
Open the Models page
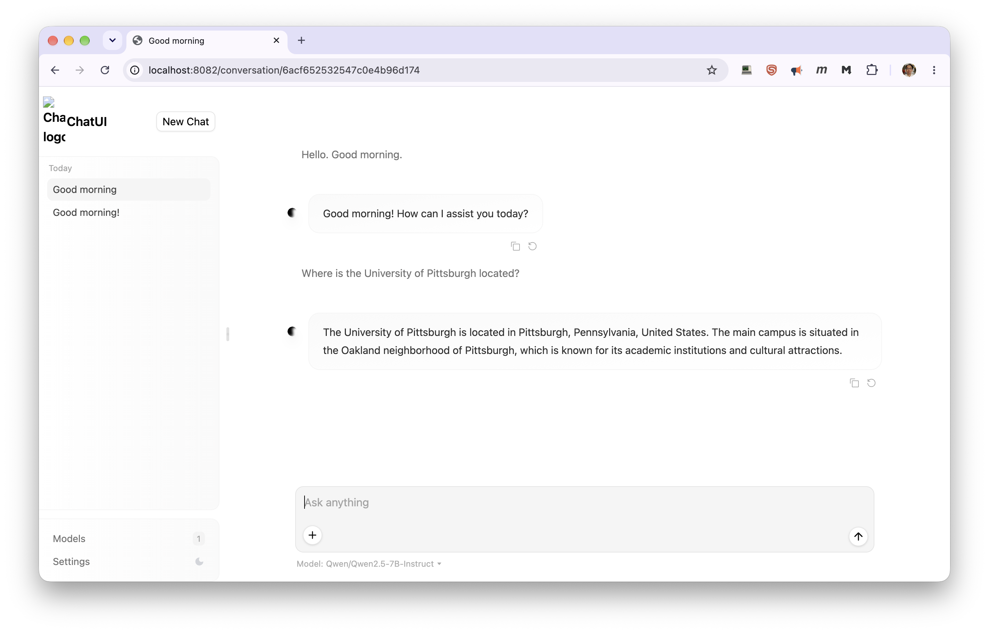click(129, 539)
